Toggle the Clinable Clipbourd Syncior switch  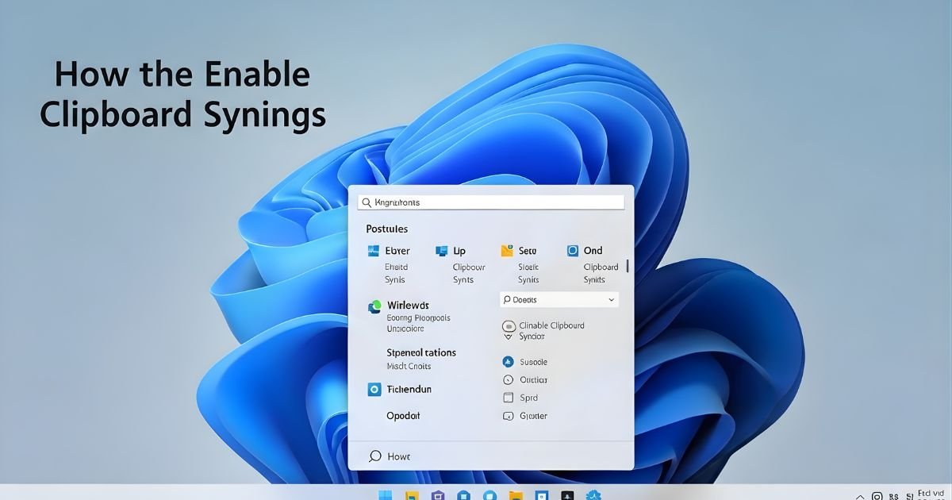click(x=509, y=326)
